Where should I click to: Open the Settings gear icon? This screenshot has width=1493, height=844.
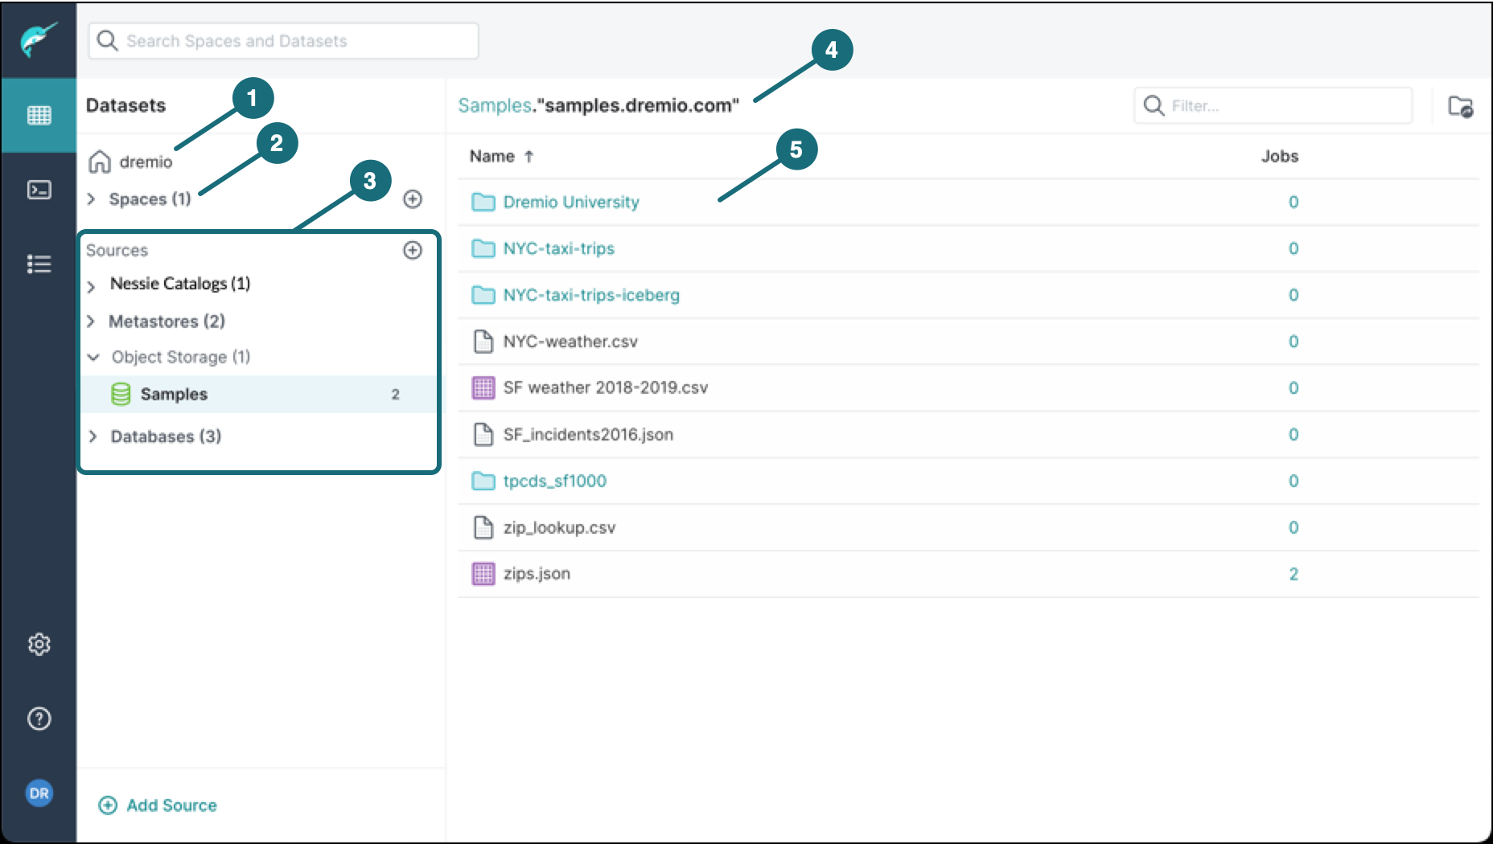click(x=38, y=644)
